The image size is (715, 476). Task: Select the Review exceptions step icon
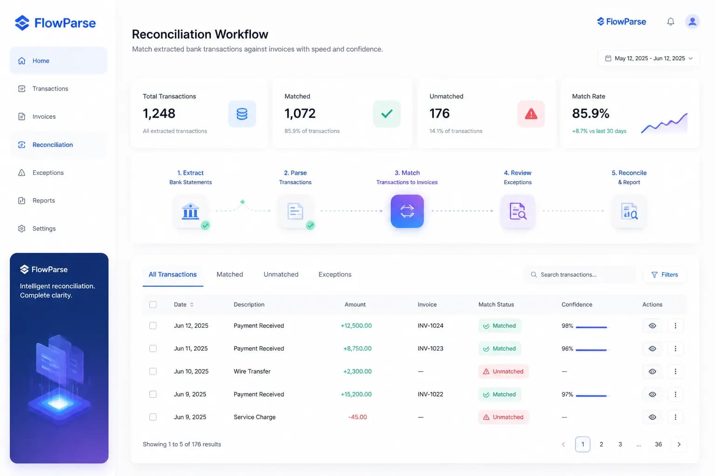tap(518, 212)
